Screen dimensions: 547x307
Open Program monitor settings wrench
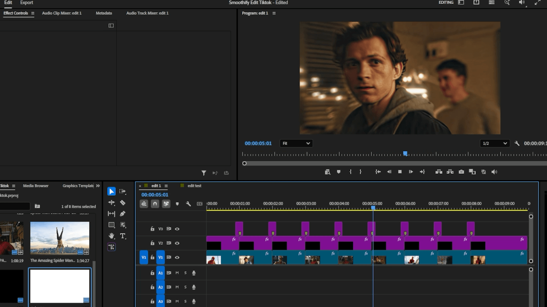click(517, 144)
